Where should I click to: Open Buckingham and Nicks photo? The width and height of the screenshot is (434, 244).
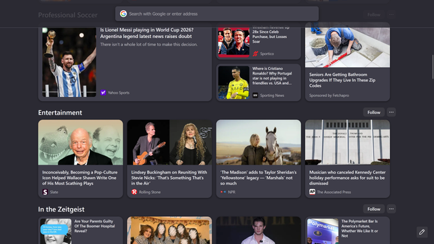tap(170, 142)
